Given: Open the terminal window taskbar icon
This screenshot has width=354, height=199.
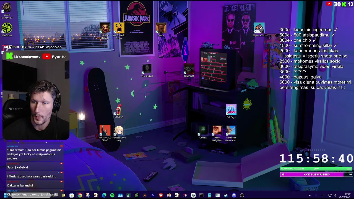Looking at the screenshot, I should point(201,195).
